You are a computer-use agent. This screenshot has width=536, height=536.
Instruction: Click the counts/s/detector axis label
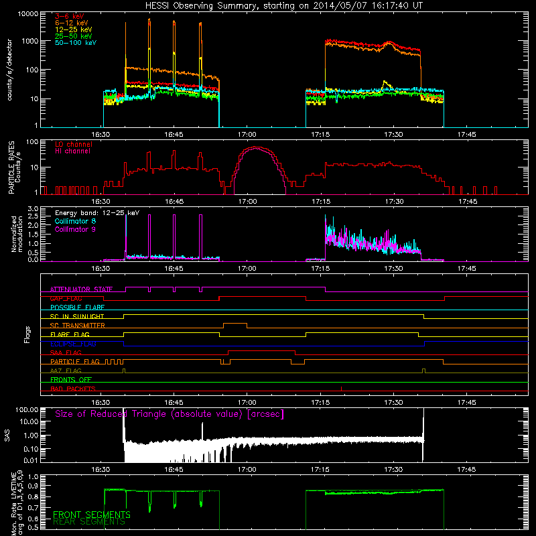pos(9,70)
